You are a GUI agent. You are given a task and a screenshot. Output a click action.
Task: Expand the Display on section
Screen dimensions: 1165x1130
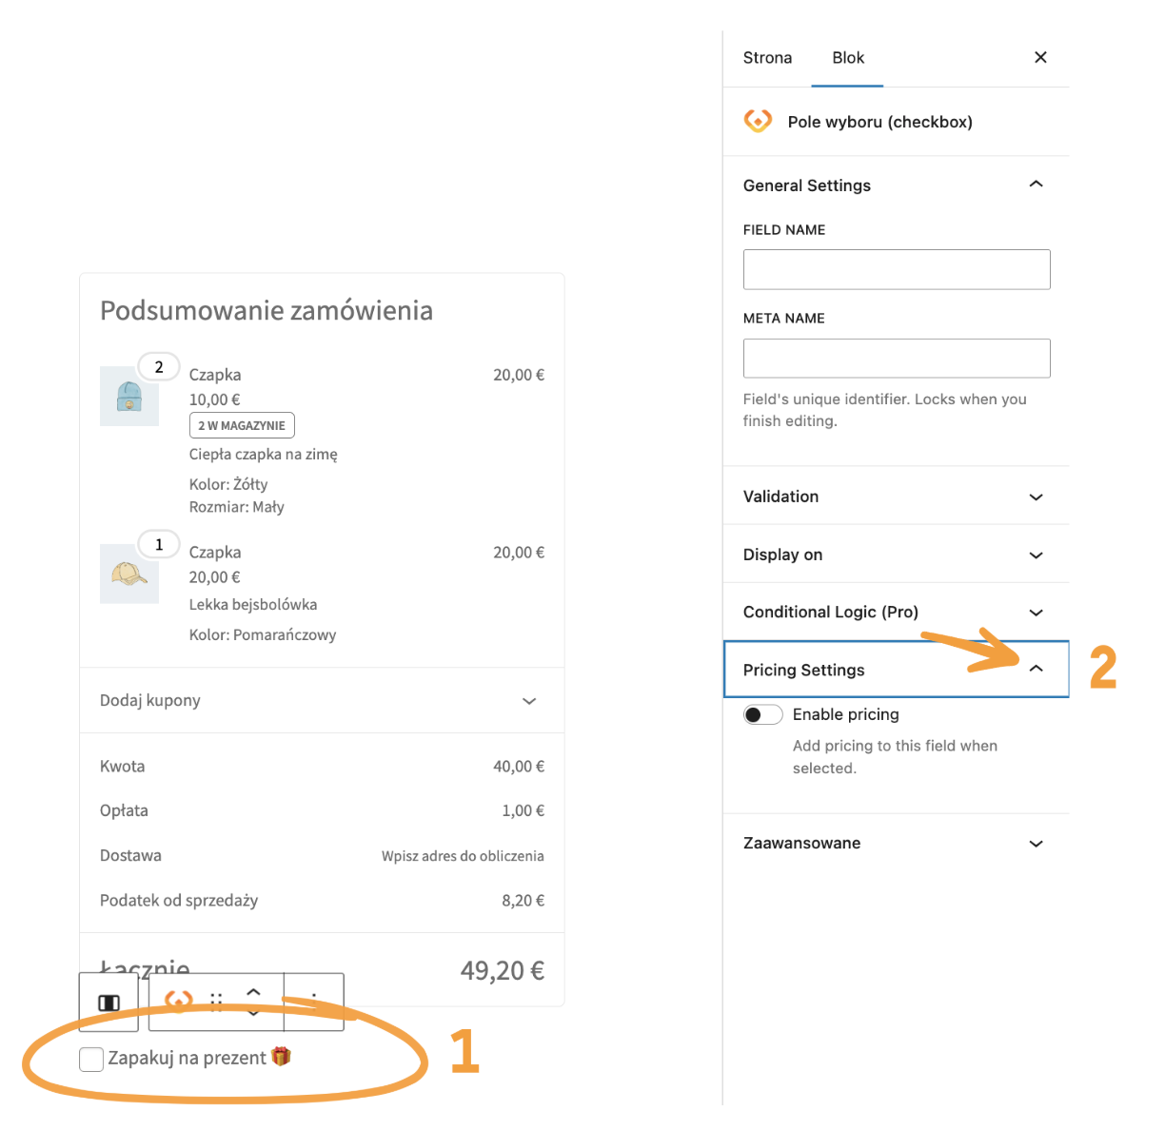tap(1036, 554)
